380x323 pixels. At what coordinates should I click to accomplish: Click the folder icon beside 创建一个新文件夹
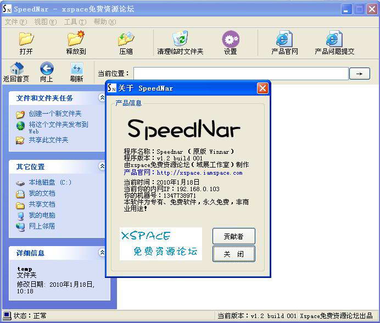[20, 114]
